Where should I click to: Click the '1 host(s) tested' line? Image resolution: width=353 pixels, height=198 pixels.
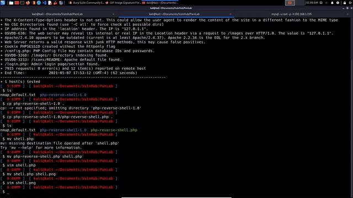click(20, 82)
